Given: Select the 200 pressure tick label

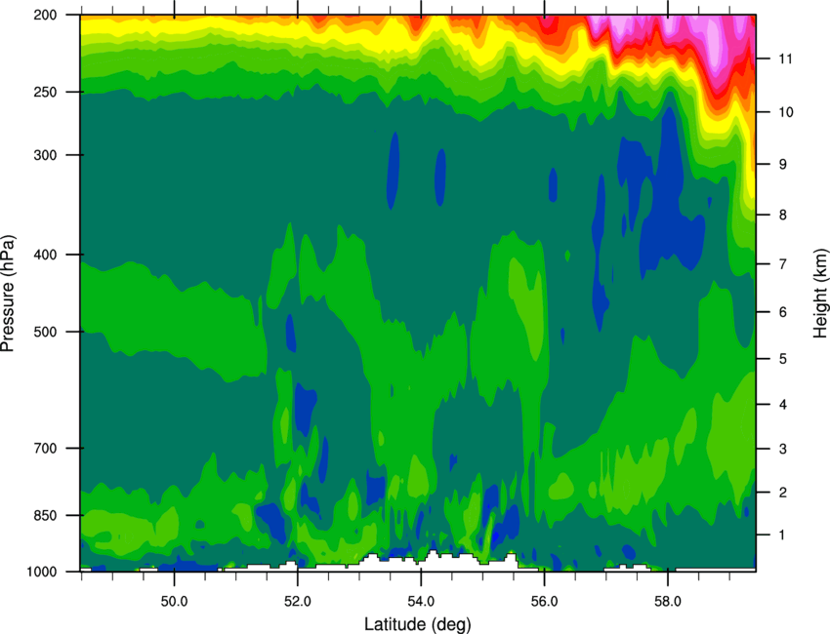Looking at the screenshot, I should [x=45, y=15].
